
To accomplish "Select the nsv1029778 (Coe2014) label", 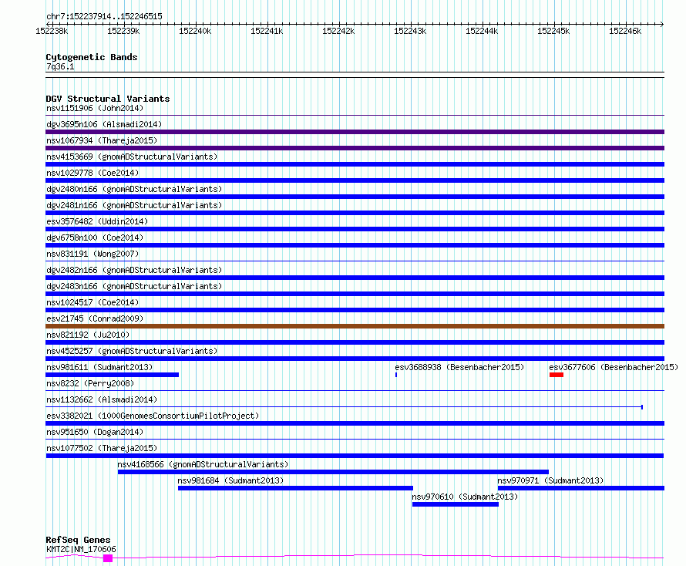I will pyautogui.click(x=92, y=173).
